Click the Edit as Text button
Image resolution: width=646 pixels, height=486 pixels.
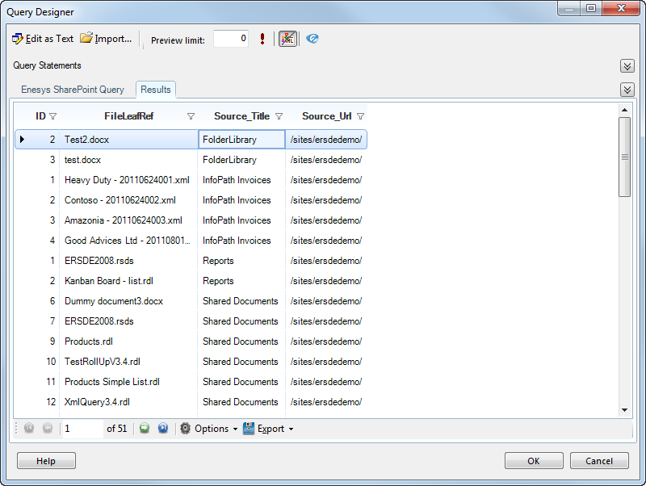(43, 39)
